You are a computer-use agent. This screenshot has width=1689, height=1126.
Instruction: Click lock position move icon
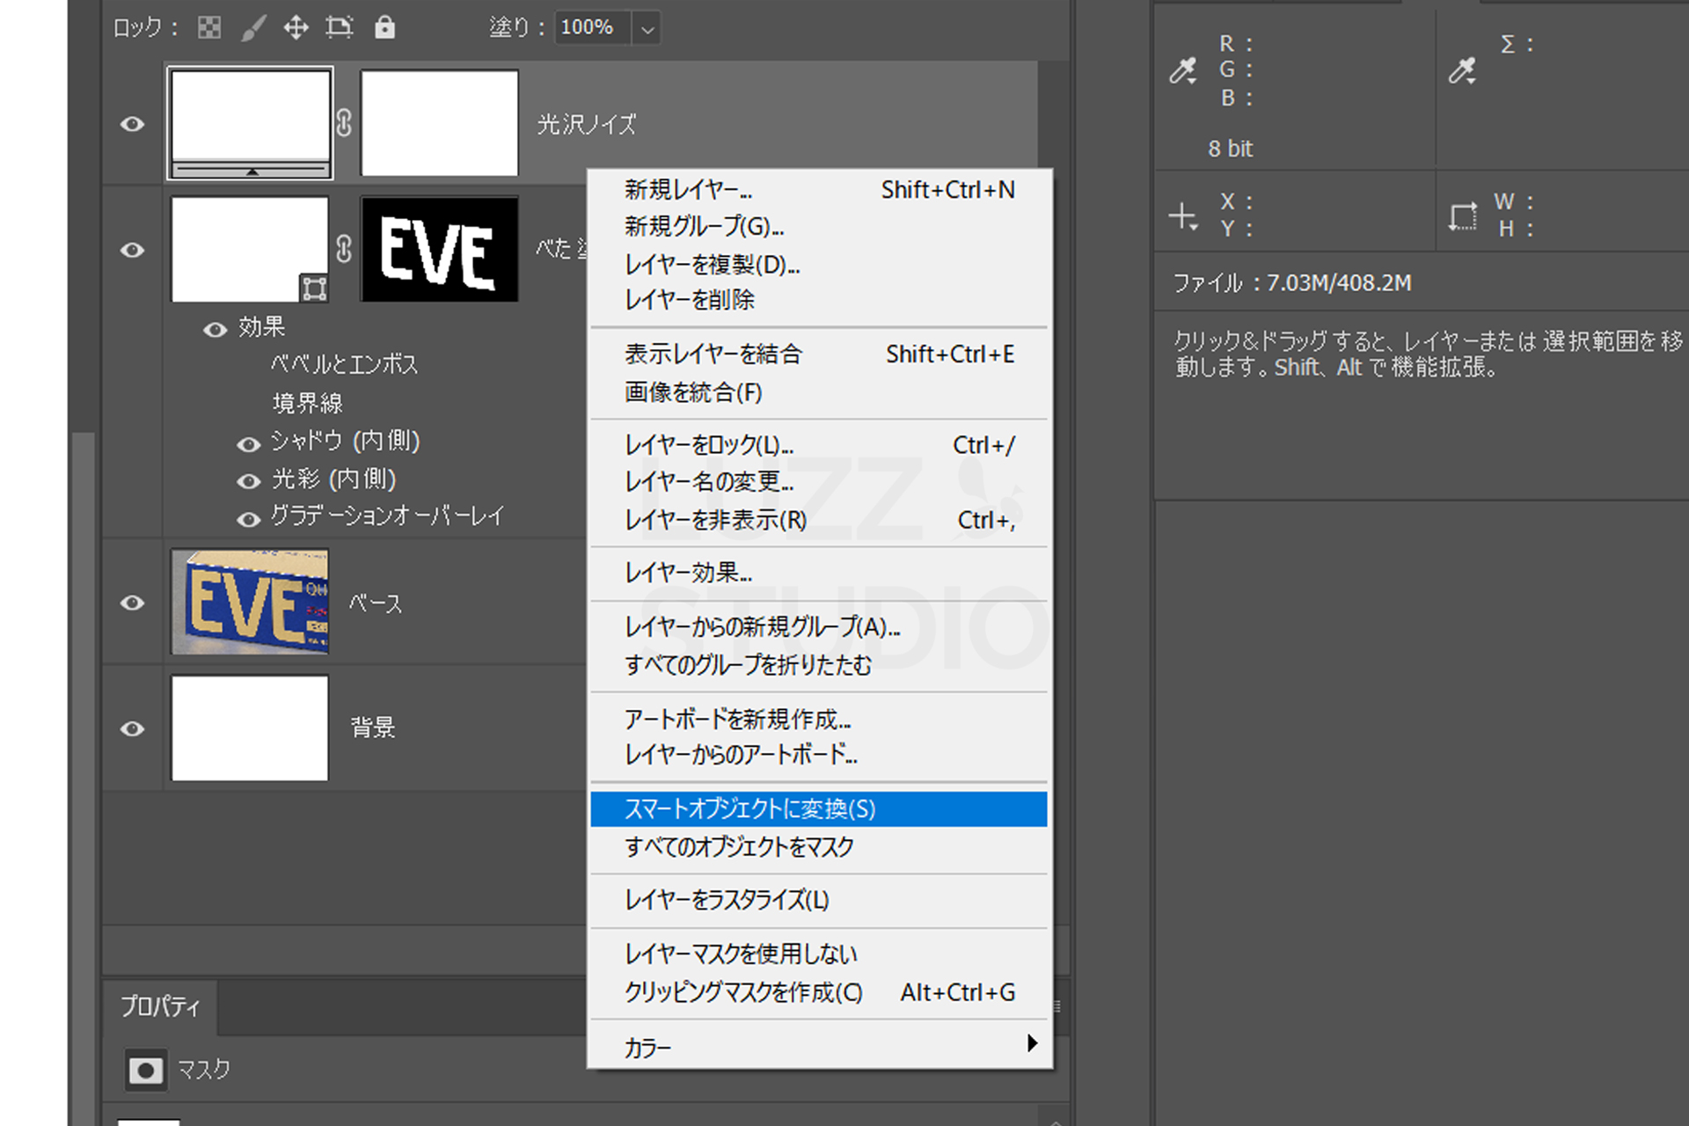tap(296, 28)
